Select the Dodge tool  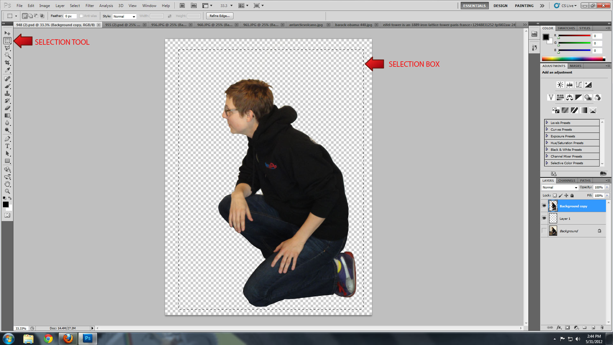[7, 130]
